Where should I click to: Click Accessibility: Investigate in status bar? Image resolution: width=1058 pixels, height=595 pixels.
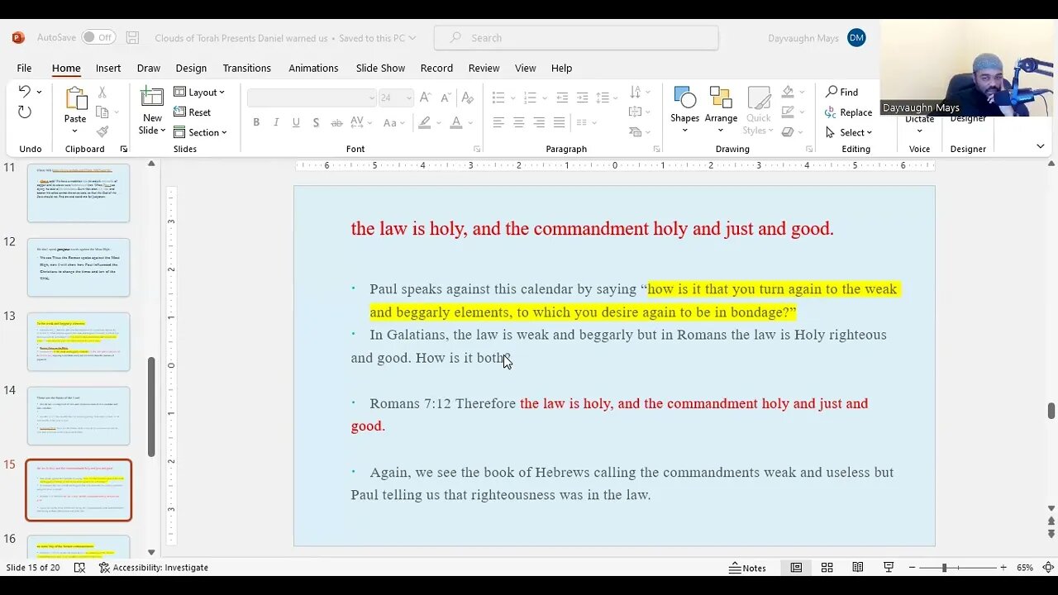pos(154,568)
